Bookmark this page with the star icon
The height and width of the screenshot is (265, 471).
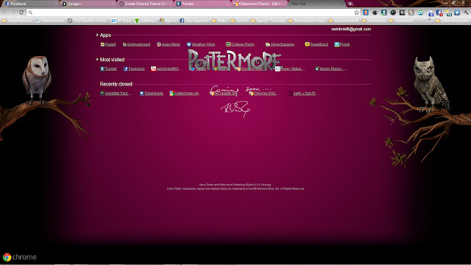356,13
